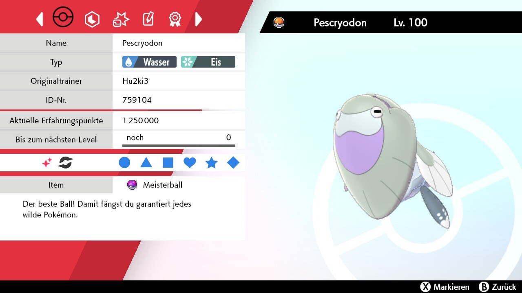Click the experience value 1 250 000
The width and height of the screenshot is (522, 293).
tap(141, 120)
